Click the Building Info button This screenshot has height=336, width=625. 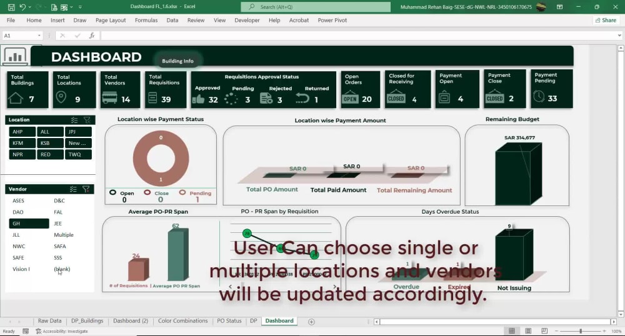pos(177,61)
